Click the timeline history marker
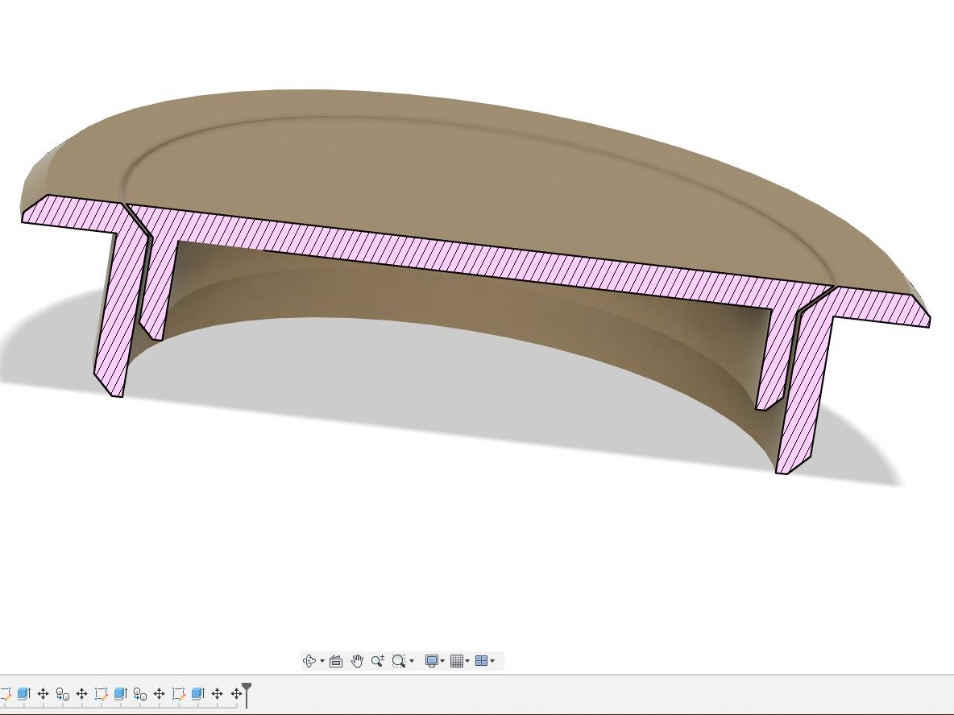 [247, 694]
